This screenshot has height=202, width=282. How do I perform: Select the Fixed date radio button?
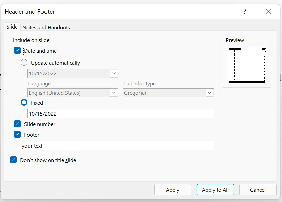coord(24,102)
